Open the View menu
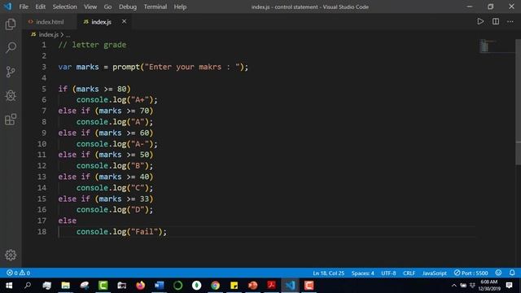521x293 pixels. (x=90, y=7)
